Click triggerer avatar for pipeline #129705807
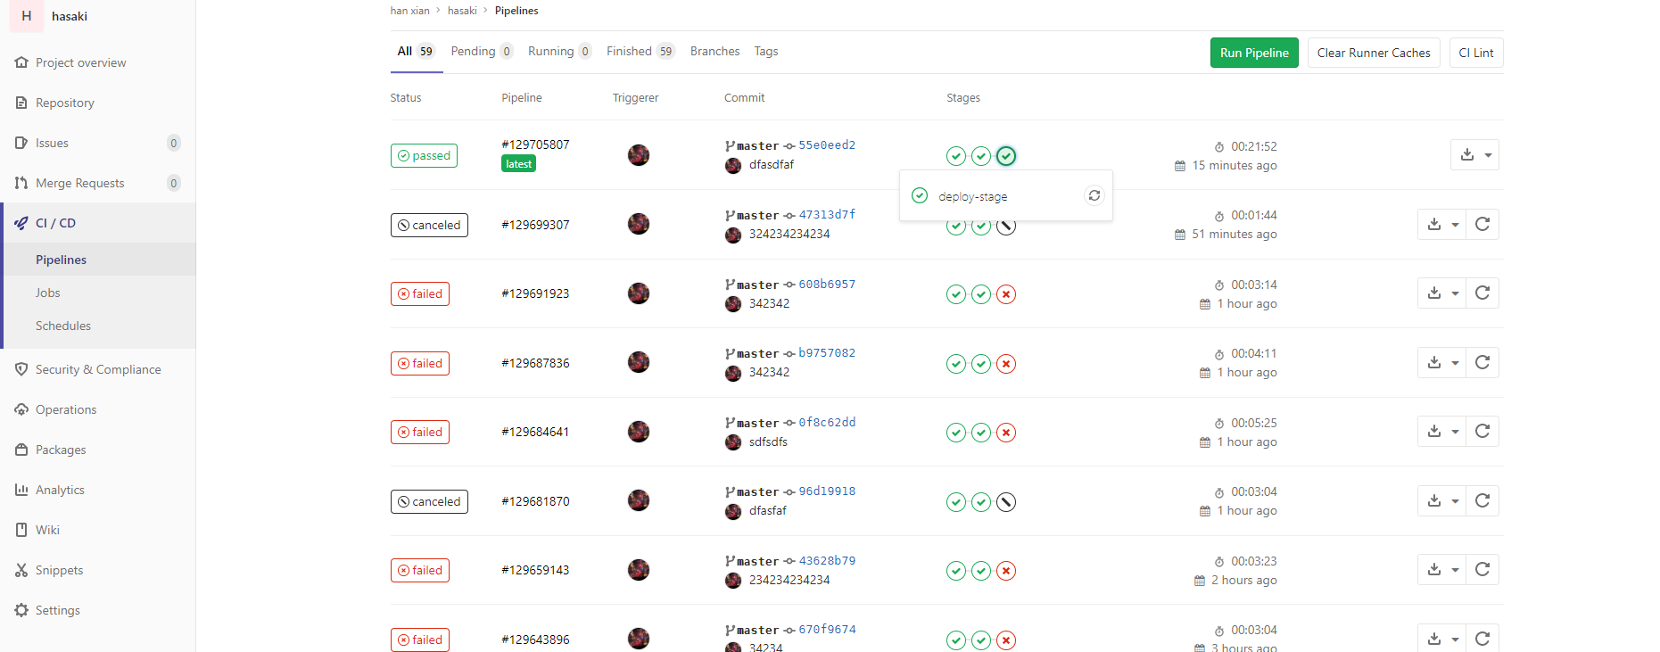 coord(639,154)
